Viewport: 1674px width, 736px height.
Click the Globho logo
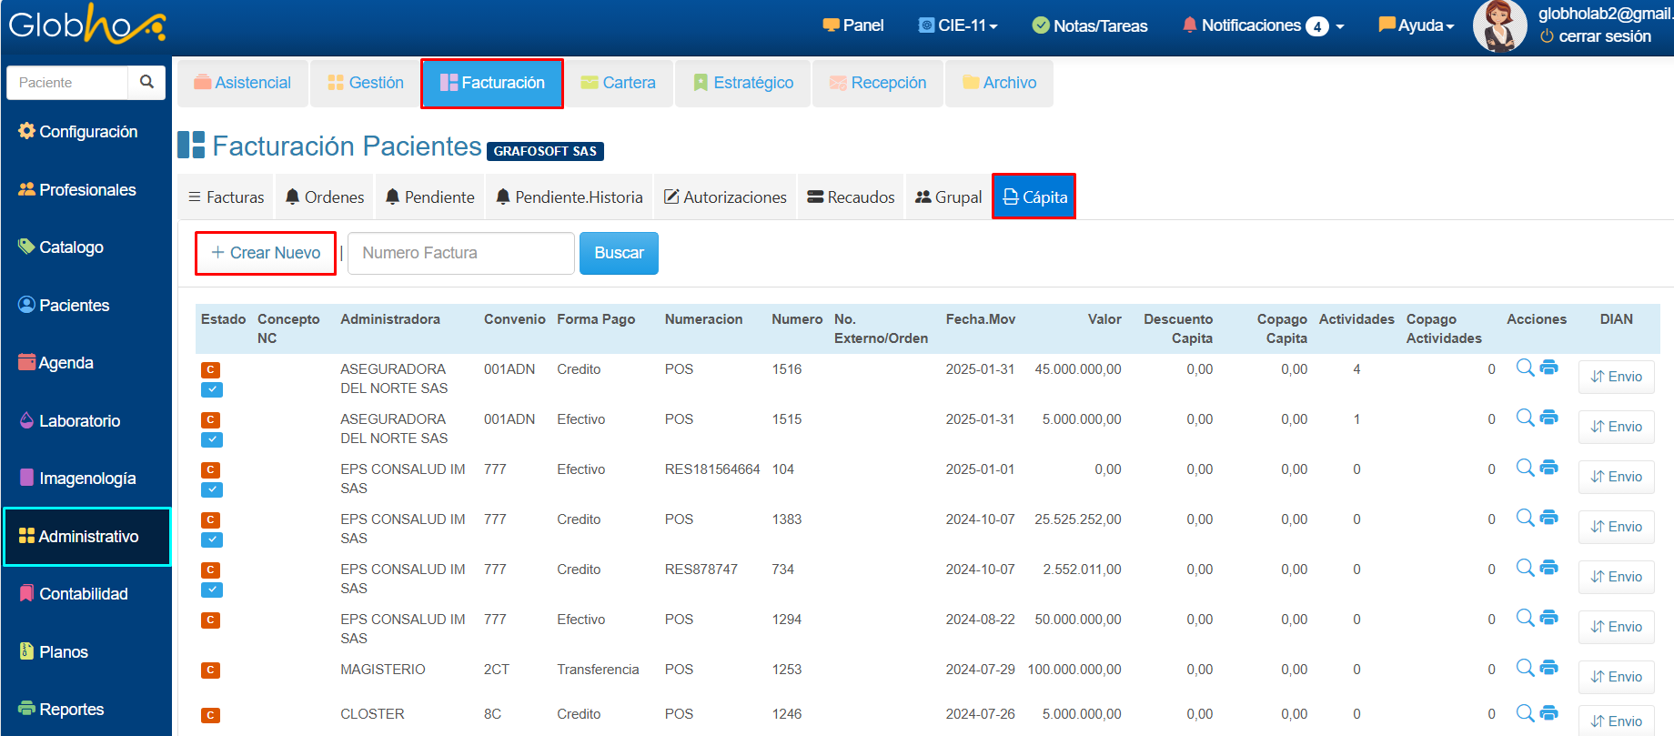pos(86,25)
